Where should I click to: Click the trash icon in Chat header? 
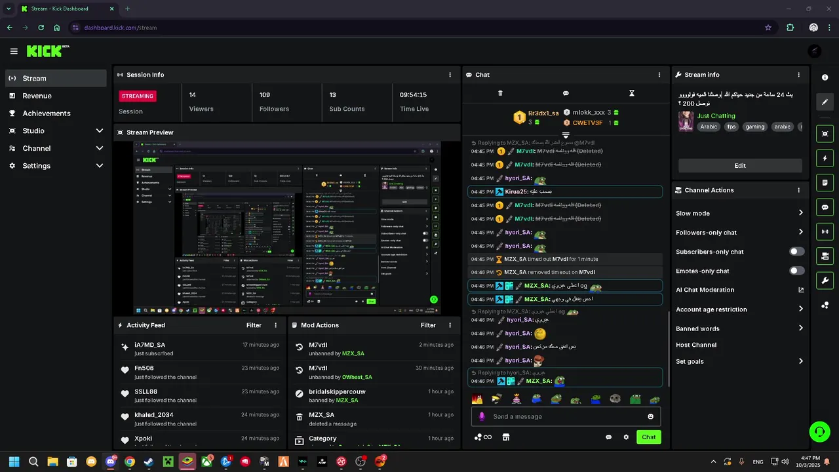click(500, 93)
